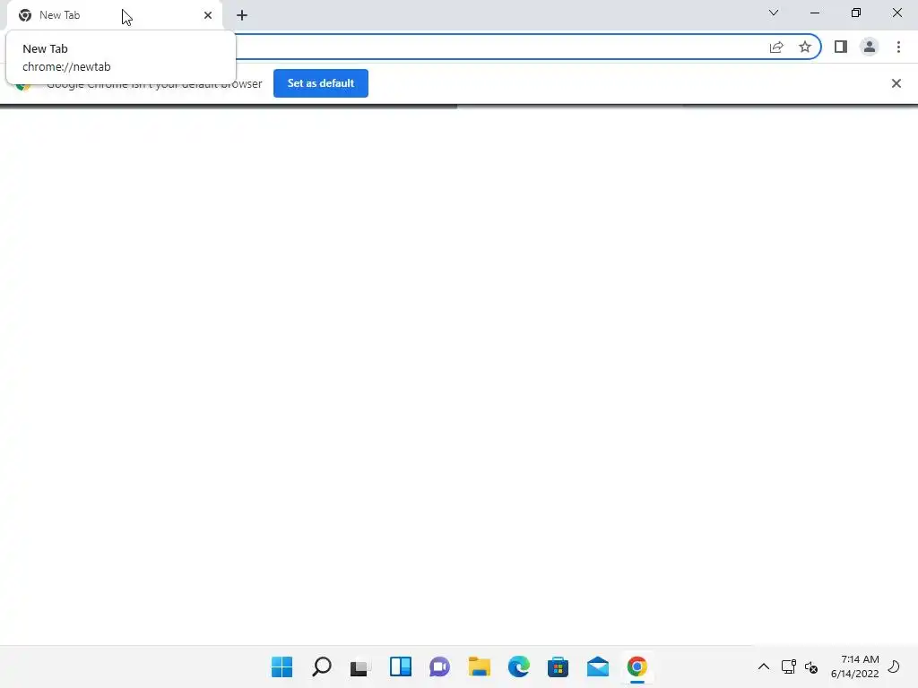
Task: Open Chrome three-dot menu
Action: [898, 47]
